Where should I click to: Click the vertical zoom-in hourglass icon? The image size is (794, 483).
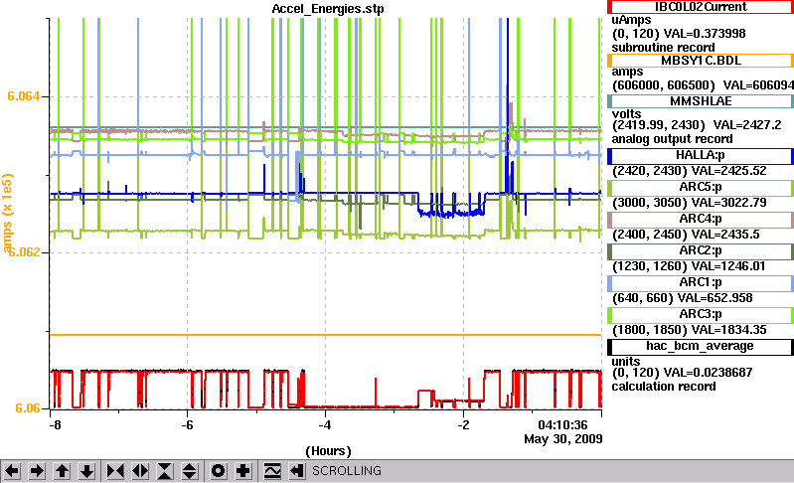(x=165, y=471)
